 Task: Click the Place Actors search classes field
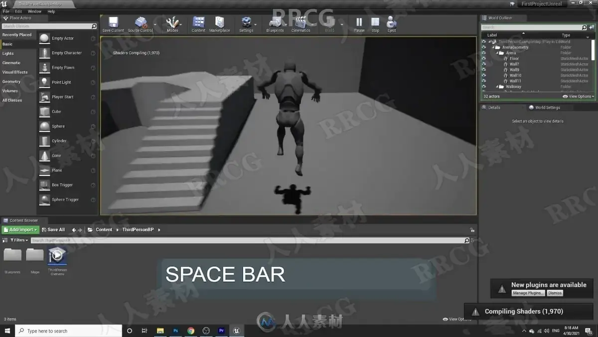click(x=49, y=26)
